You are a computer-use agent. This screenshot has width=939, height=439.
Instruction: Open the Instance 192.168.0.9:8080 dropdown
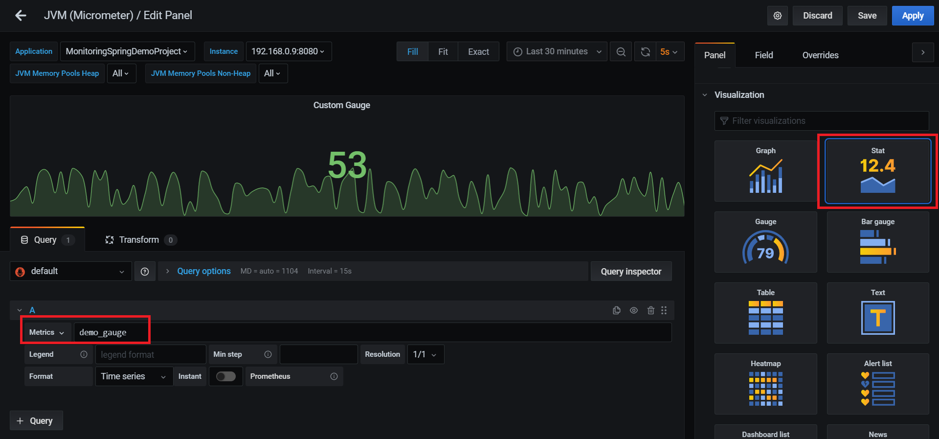click(289, 51)
